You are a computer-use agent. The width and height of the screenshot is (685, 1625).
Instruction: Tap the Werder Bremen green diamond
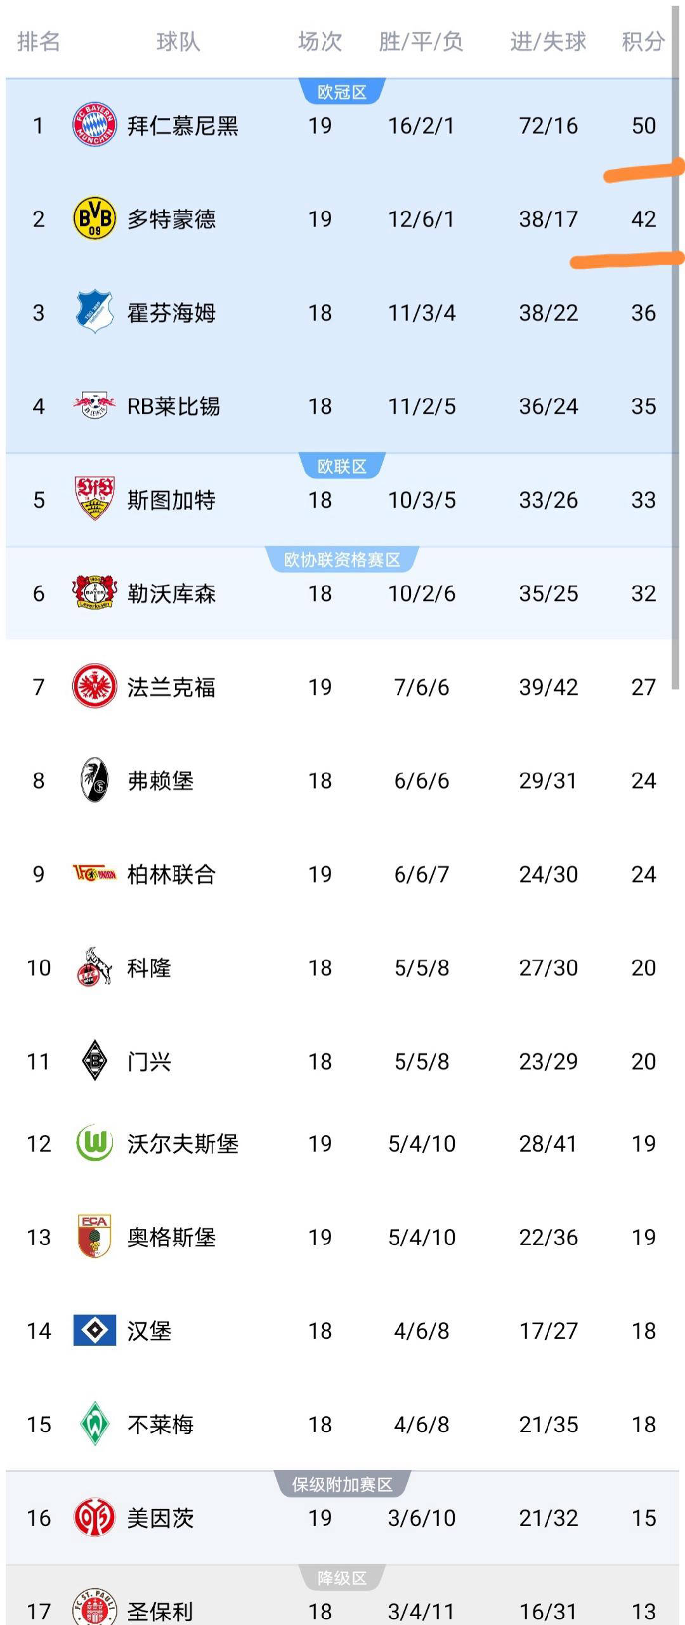95,1424
